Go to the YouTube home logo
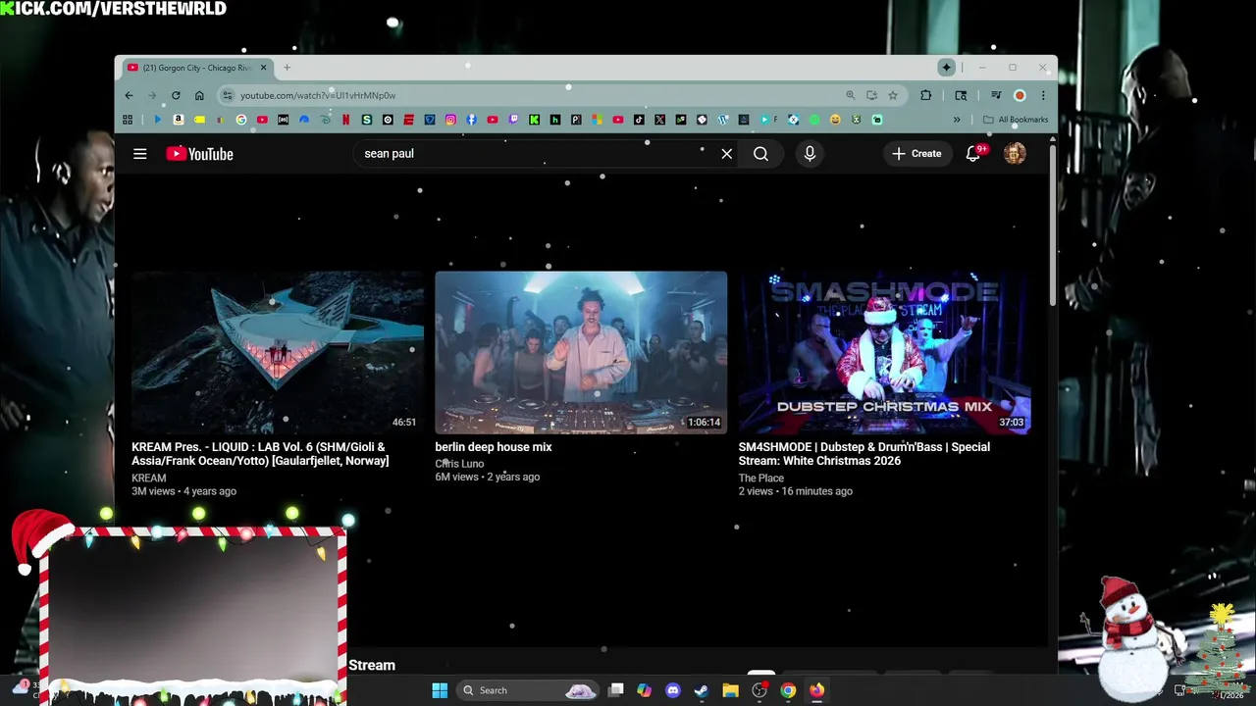This screenshot has width=1256, height=706. 199,154
